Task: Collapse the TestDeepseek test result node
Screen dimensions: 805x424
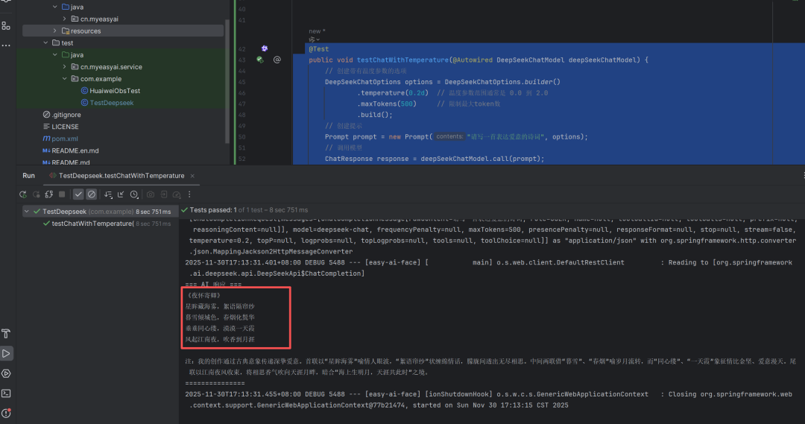Action: (x=28, y=212)
